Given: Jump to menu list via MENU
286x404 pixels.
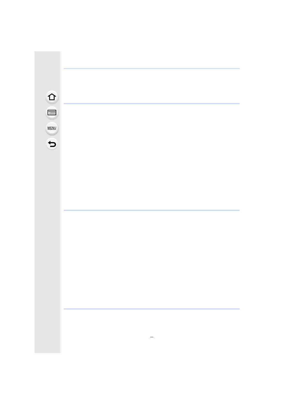Looking at the screenshot, I should coord(52,128).
